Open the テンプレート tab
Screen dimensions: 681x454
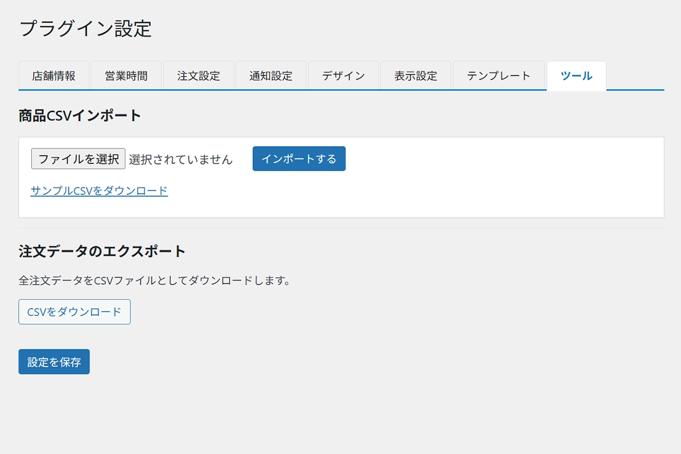tap(498, 76)
